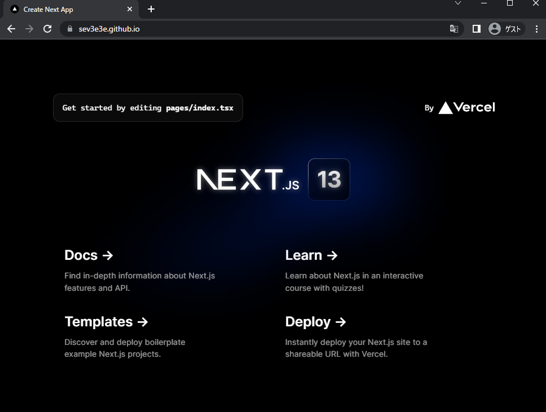
Task: Click the 'pages/index.tsx' code text
Action: click(x=200, y=108)
